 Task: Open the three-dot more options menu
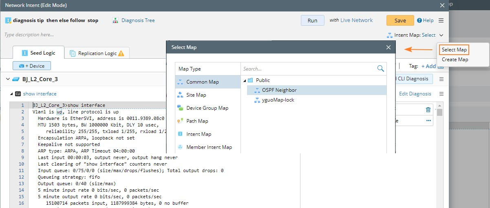[428, 121]
